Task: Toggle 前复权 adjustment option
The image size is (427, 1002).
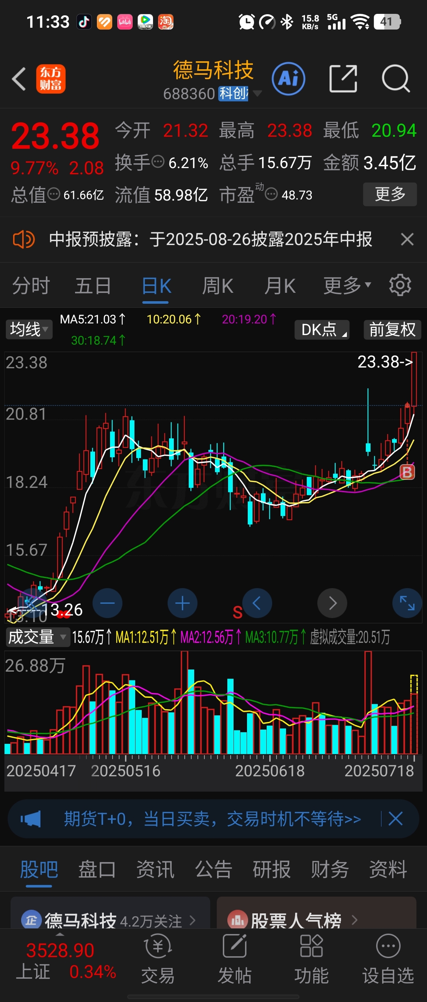Action: (x=392, y=330)
